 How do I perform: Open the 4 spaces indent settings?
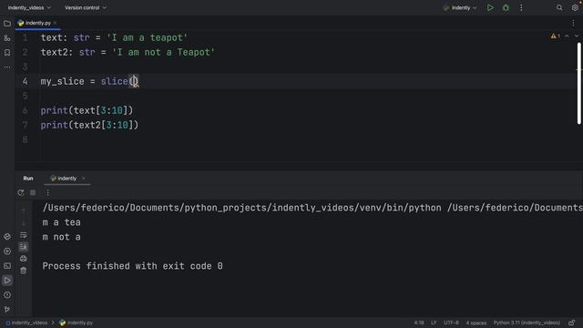pos(476,323)
